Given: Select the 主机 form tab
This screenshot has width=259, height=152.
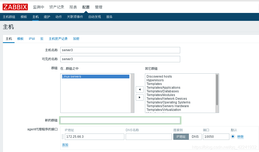Looking at the screenshot, I should [9, 39].
